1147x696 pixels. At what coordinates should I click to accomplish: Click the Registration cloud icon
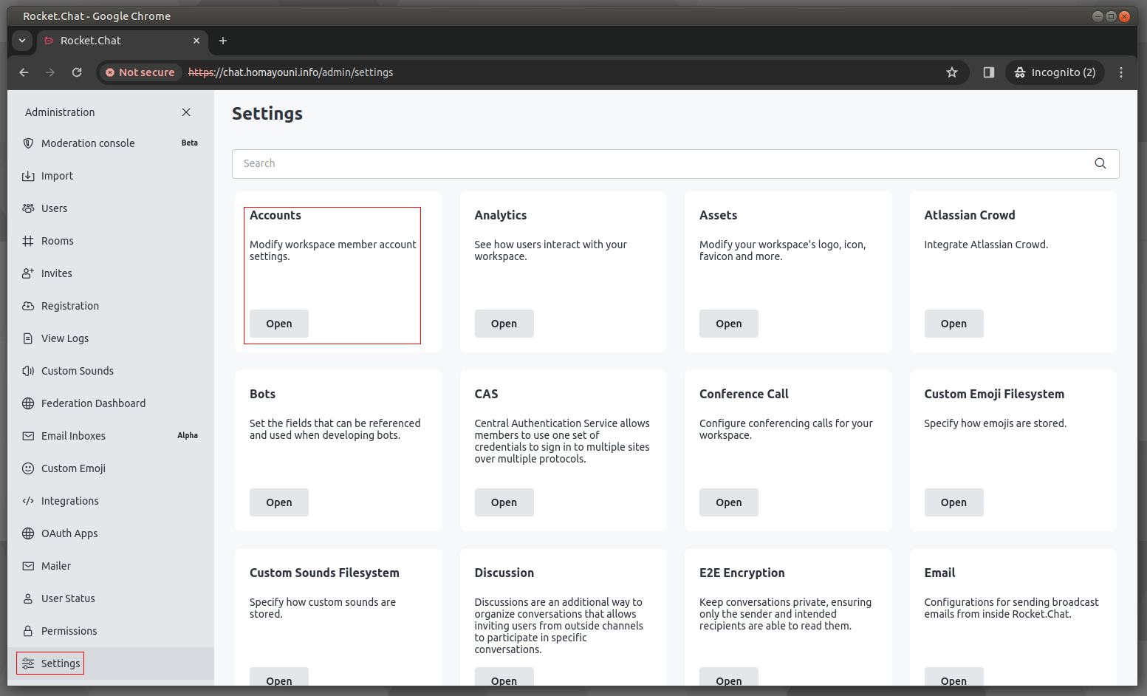[x=28, y=306]
